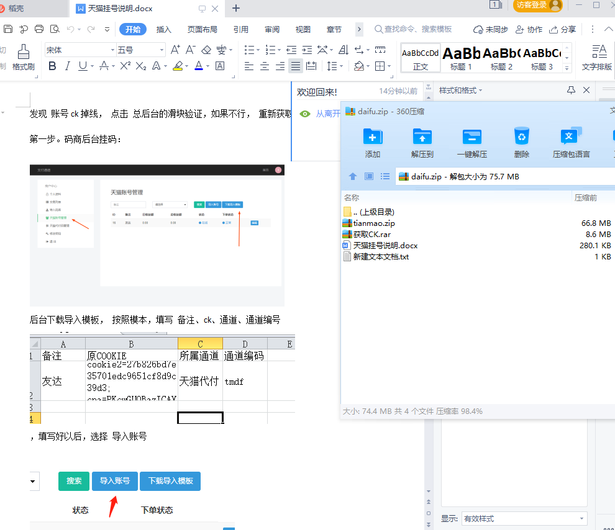615x530 pixels.
Task: Click the 分享 share button
Action: click(562, 29)
